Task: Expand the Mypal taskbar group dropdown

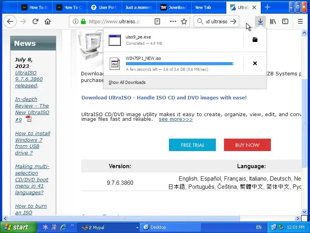Action: (137, 228)
